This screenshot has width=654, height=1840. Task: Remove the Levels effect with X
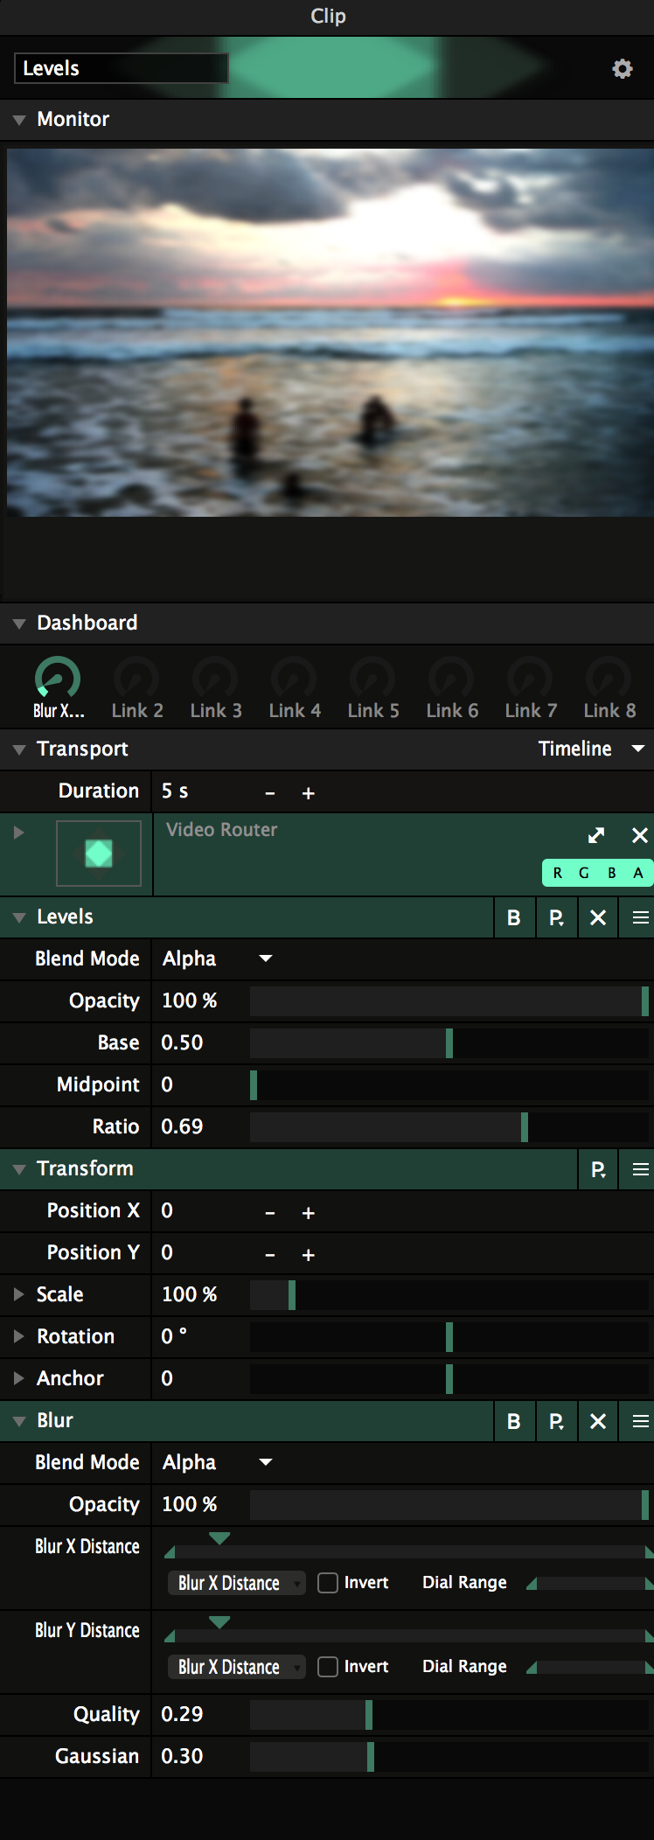598,917
